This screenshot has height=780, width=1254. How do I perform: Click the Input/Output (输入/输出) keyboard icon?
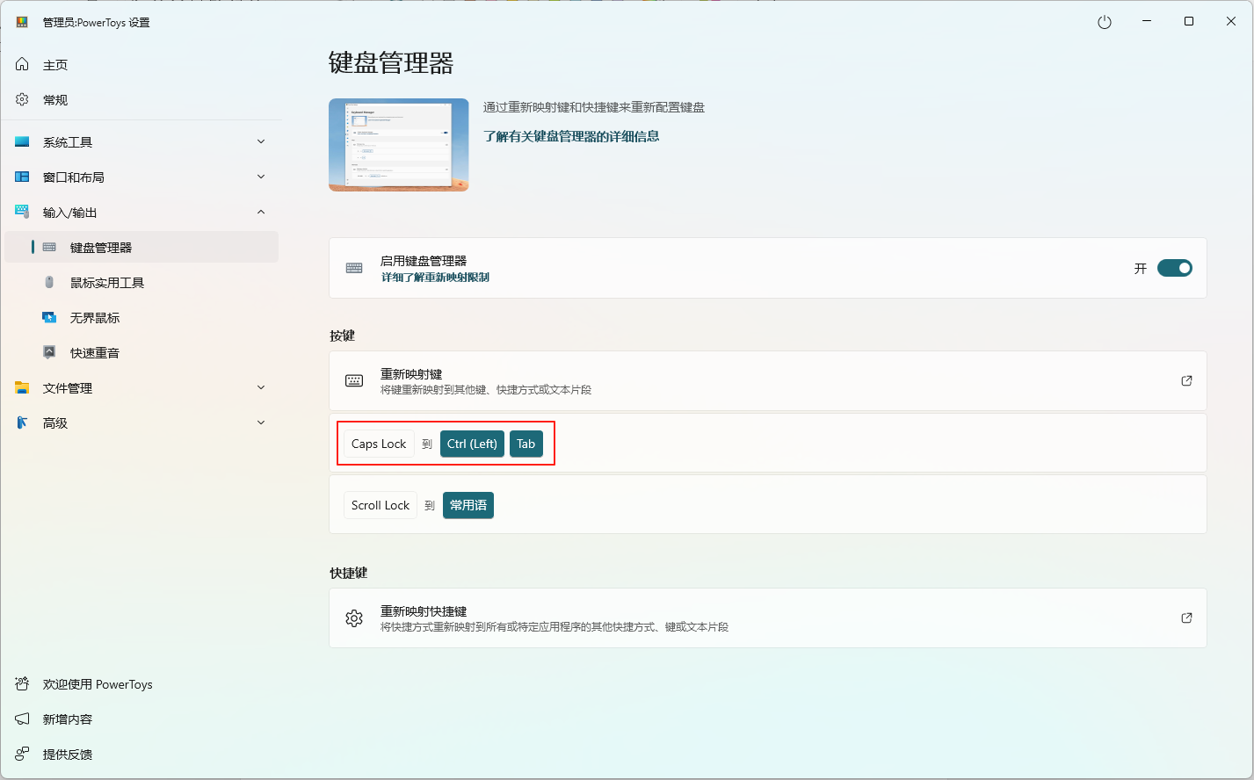[x=22, y=212]
